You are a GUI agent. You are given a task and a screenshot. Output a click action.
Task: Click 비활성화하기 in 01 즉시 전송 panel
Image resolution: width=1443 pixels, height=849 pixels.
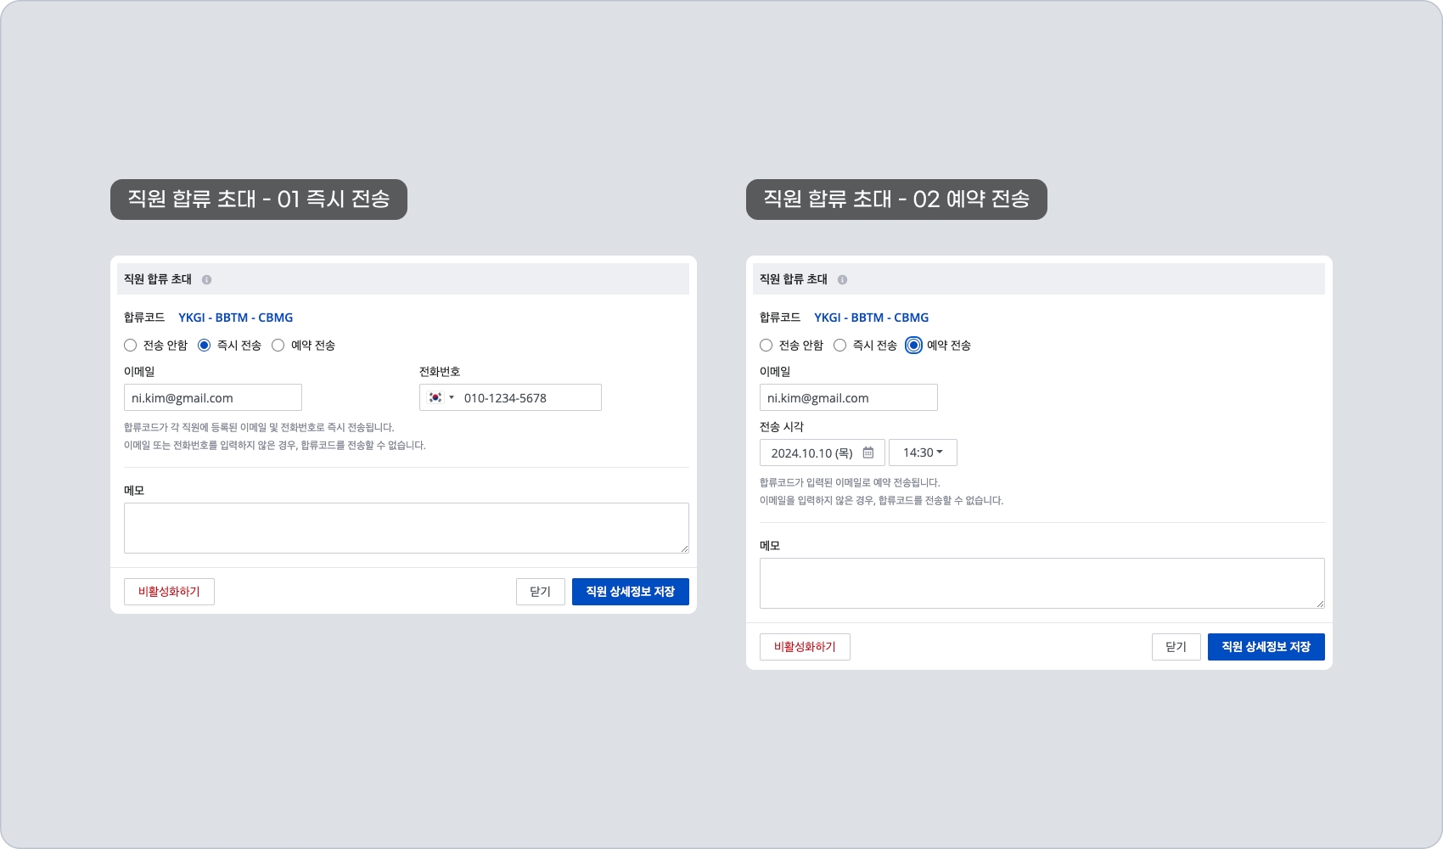tap(169, 592)
